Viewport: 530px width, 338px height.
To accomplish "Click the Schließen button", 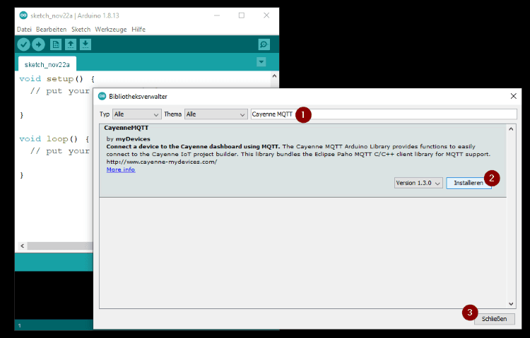I will coord(494,319).
